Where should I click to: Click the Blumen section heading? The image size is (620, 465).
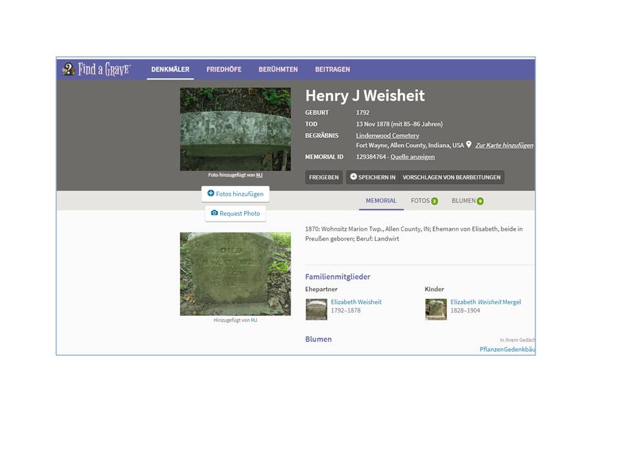[x=318, y=339]
